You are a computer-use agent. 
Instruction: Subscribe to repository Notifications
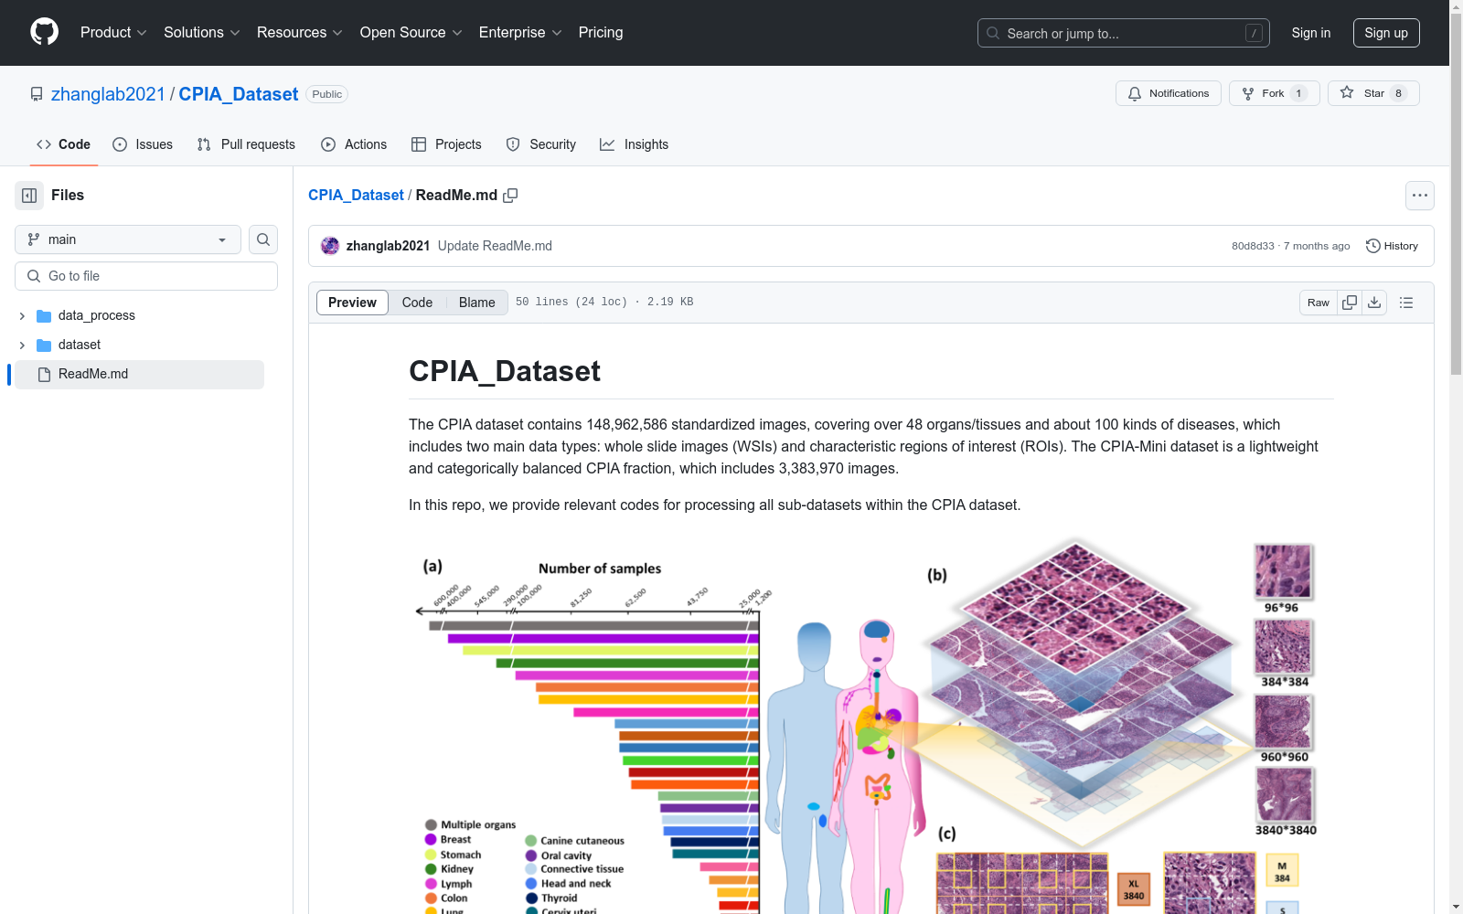(x=1168, y=92)
